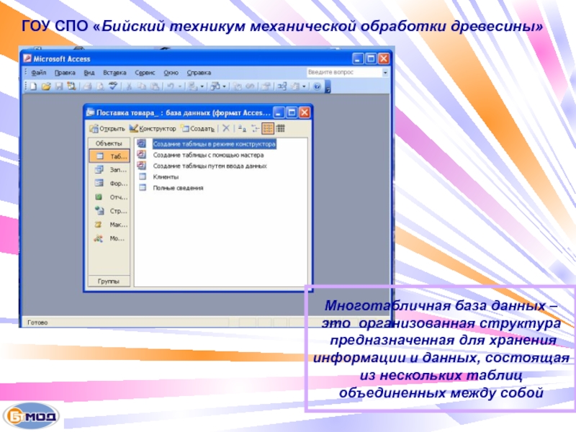
Task: Click the Spelling check ABC icon
Action: pos(113,86)
